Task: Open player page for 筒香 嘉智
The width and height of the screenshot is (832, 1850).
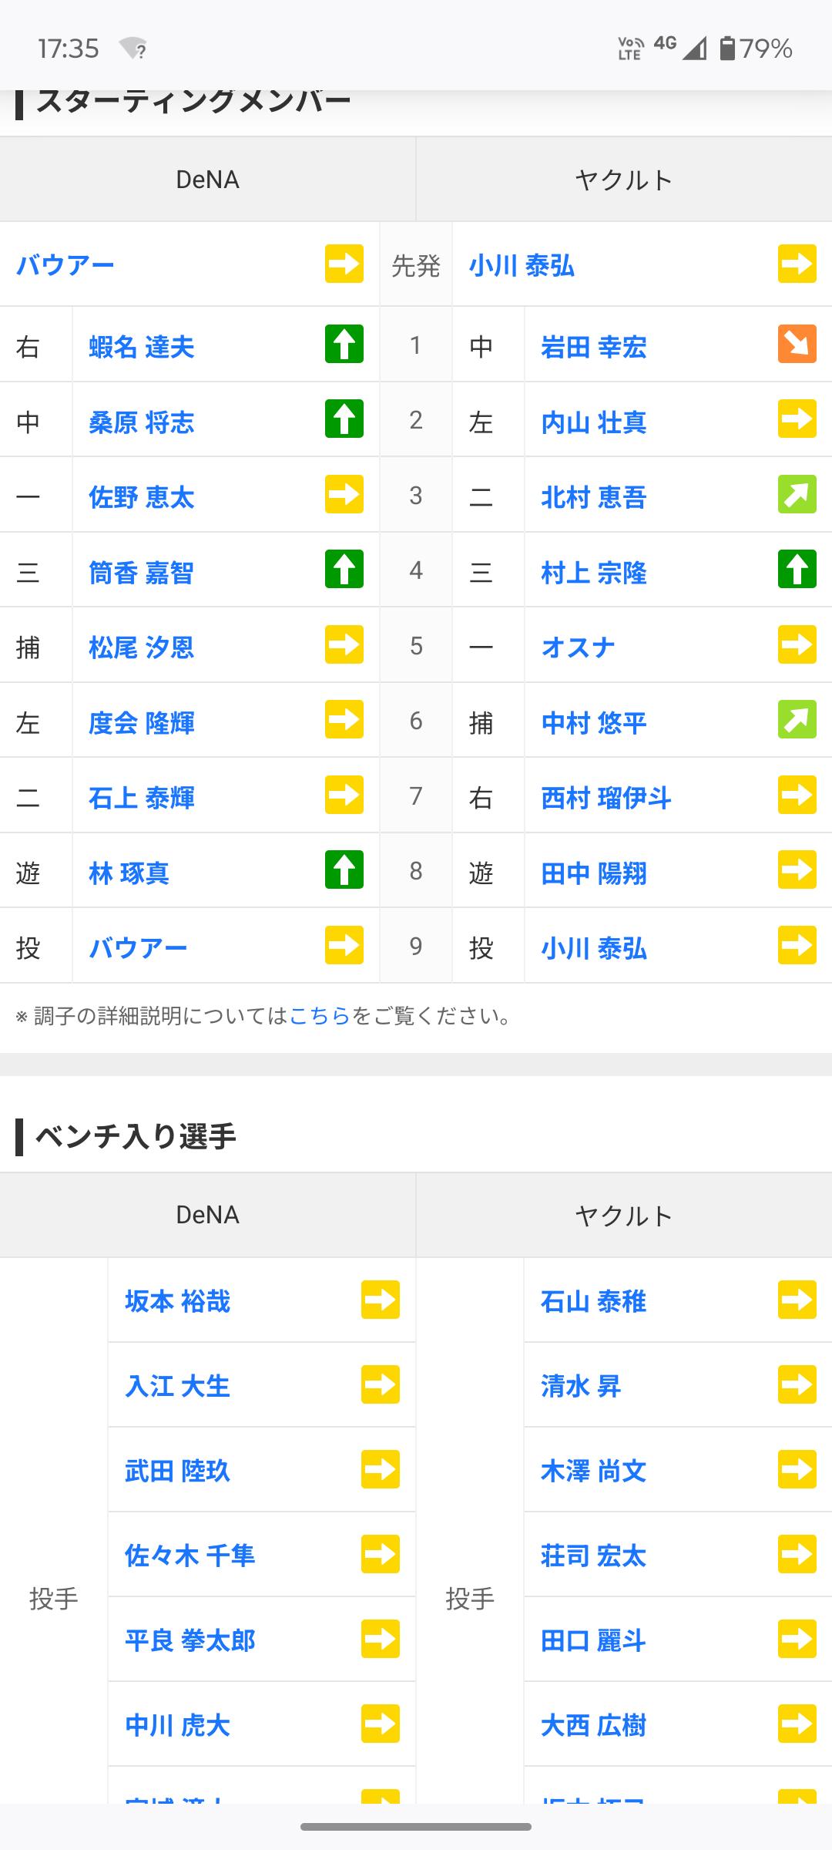Action: coord(141,573)
